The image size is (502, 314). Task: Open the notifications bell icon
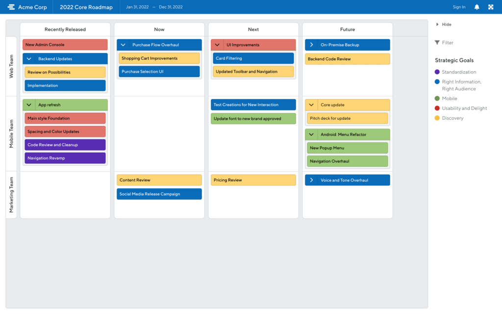pyautogui.click(x=477, y=7)
